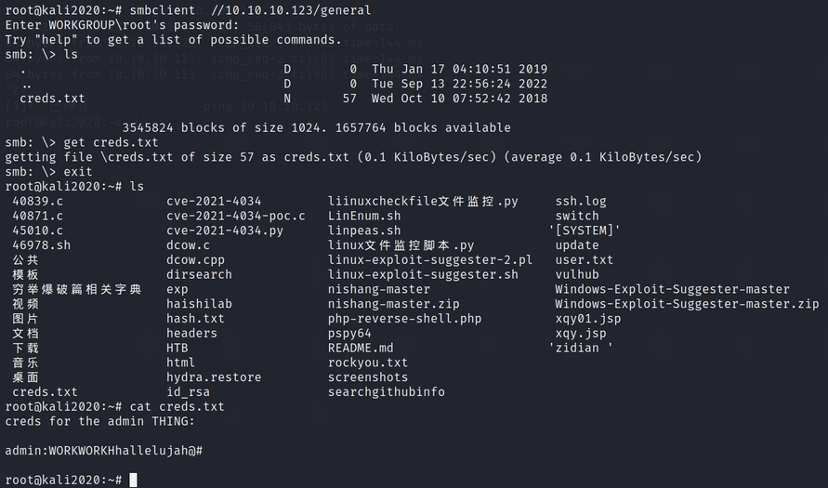Screen dimensions: 828x488
Task: Click php-reverse-shell.php in the listing
Action: 404,319
